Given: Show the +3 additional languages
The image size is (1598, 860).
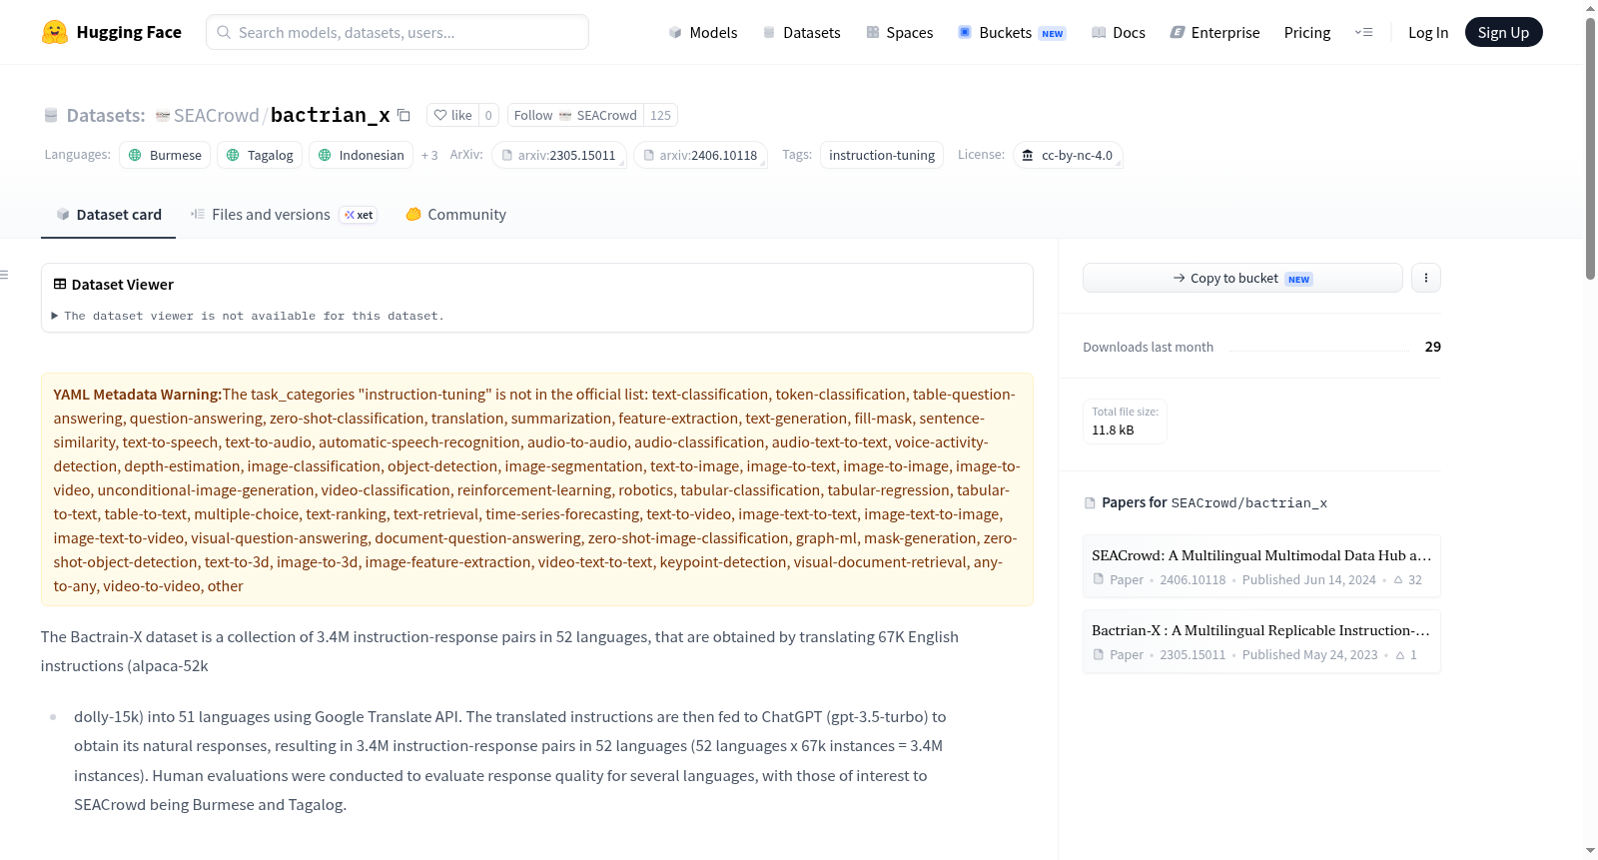Looking at the screenshot, I should (x=429, y=156).
